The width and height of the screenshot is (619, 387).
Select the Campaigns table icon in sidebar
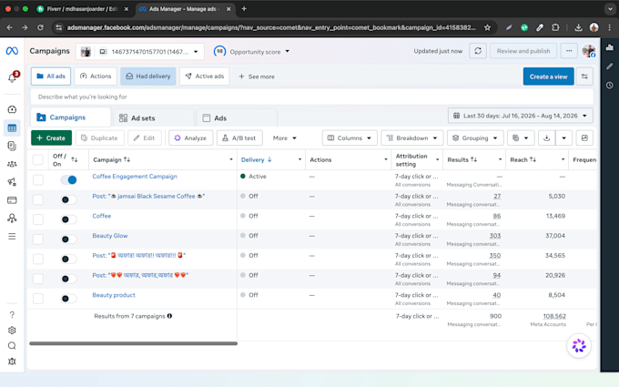(x=12, y=128)
